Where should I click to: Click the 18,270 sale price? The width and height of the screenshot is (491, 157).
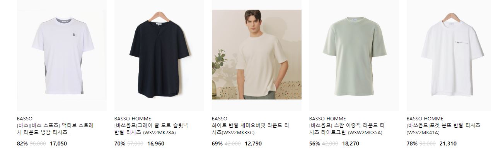(x=351, y=143)
